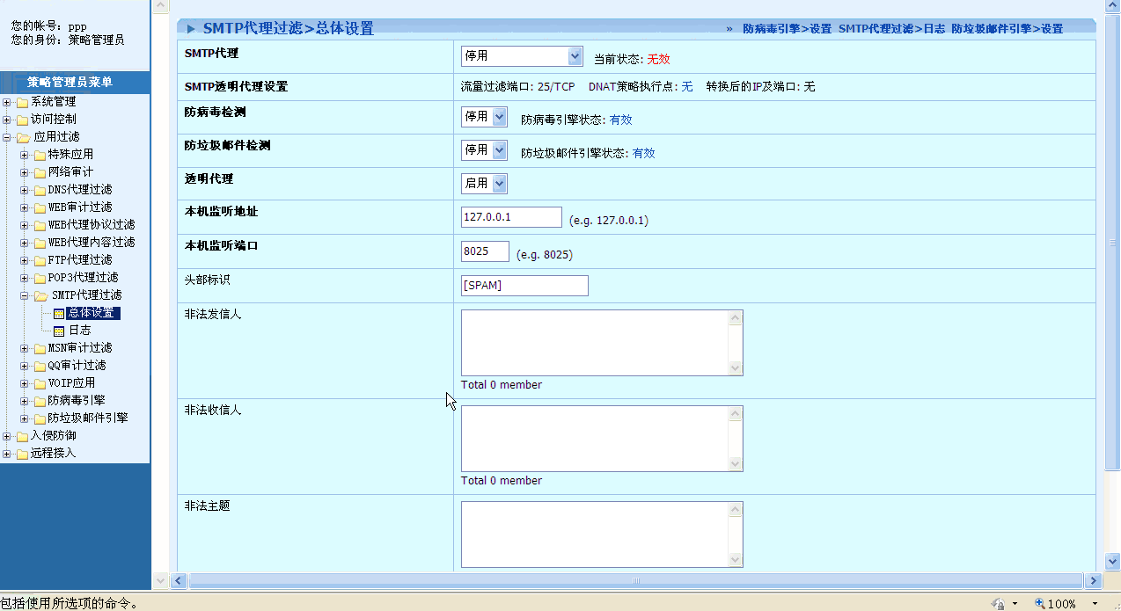Click the 防病毒引擎 folder icon
1121x611 pixels.
40,401
